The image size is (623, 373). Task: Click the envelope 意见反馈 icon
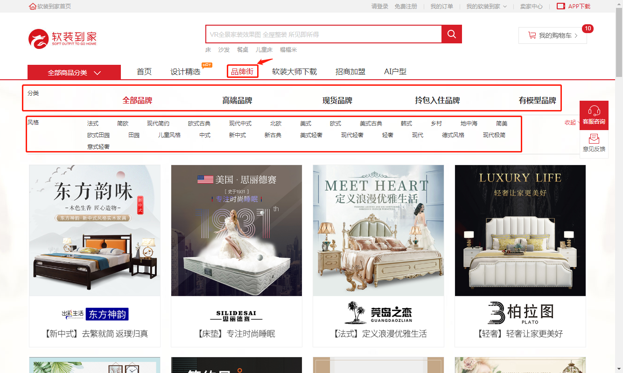594,139
